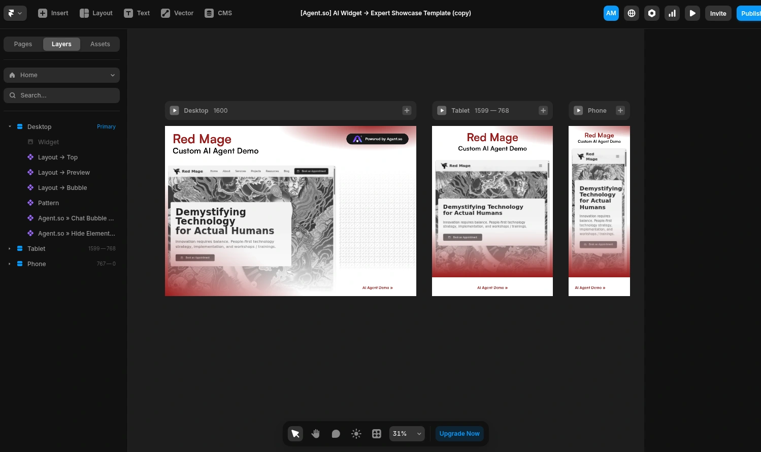
Task: Select the Agent.so » Chat Bubble layer
Action: [61, 218]
